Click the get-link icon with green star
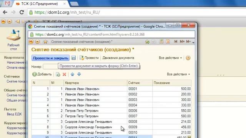Image resolution: width=246 pixels, height=138 pixels. 147,42
